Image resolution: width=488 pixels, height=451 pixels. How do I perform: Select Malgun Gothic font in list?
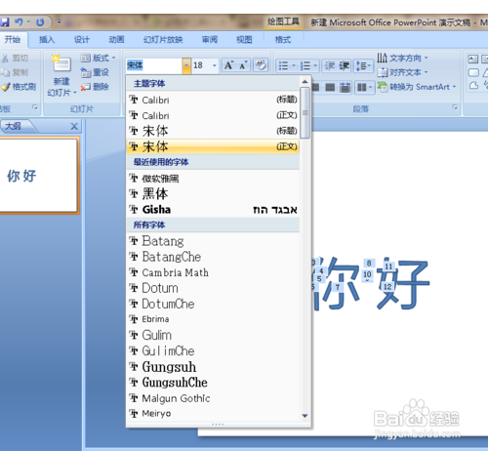pyautogui.click(x=213, y=397)
